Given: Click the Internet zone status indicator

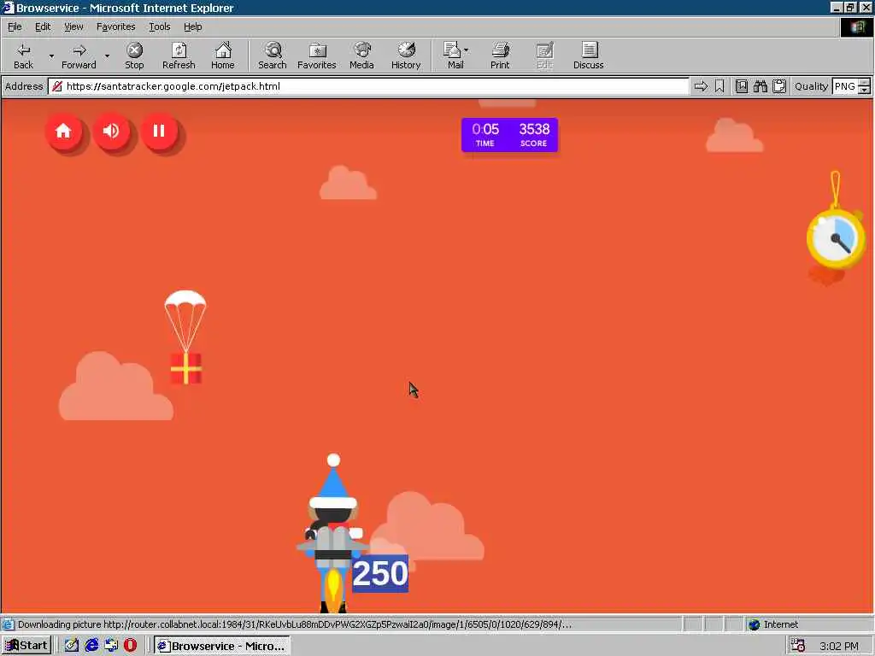Looking at the screenshot, I should pyautogui.click(x=773, y=624).
